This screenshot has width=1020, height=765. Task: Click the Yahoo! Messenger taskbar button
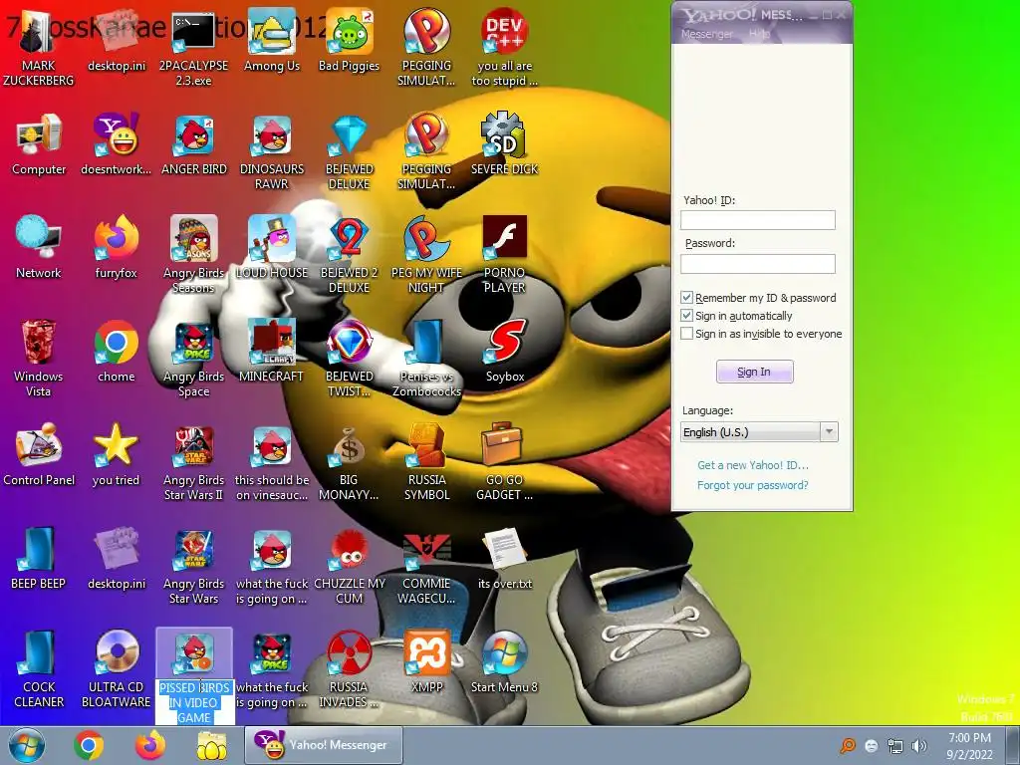click(x=324, y=745)
